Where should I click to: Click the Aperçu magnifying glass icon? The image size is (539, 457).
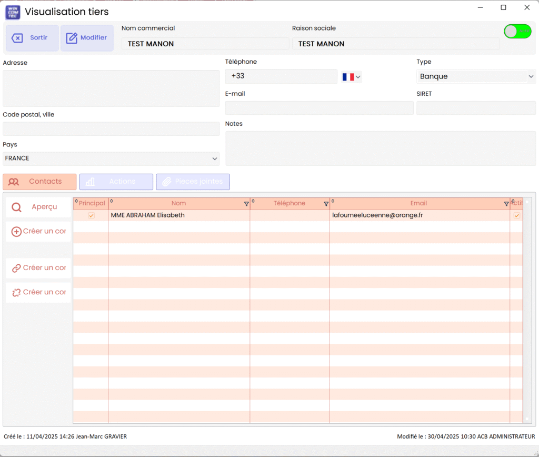[x=16, y=207]
